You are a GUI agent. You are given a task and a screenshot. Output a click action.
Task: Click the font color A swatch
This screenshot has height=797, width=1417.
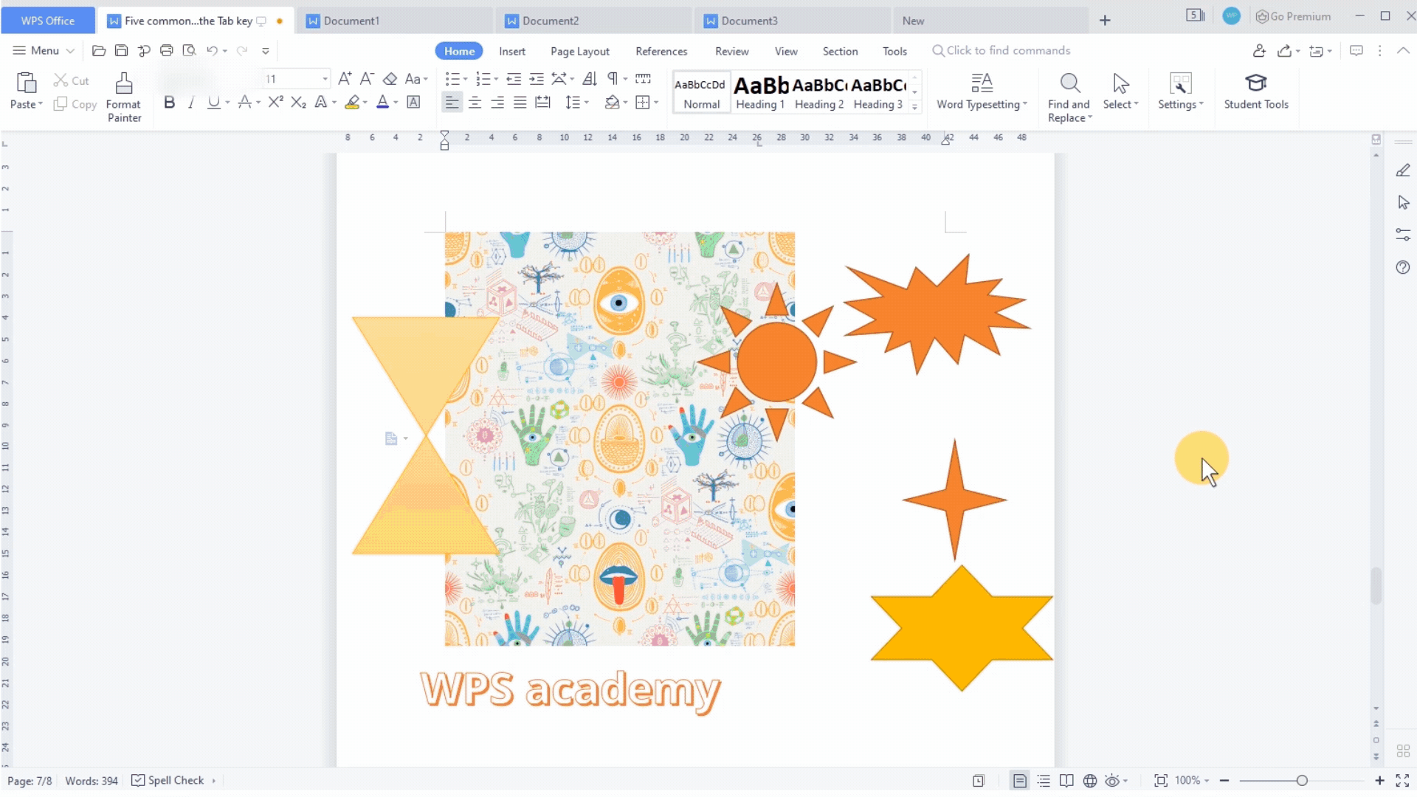click(x=382, y=103)
